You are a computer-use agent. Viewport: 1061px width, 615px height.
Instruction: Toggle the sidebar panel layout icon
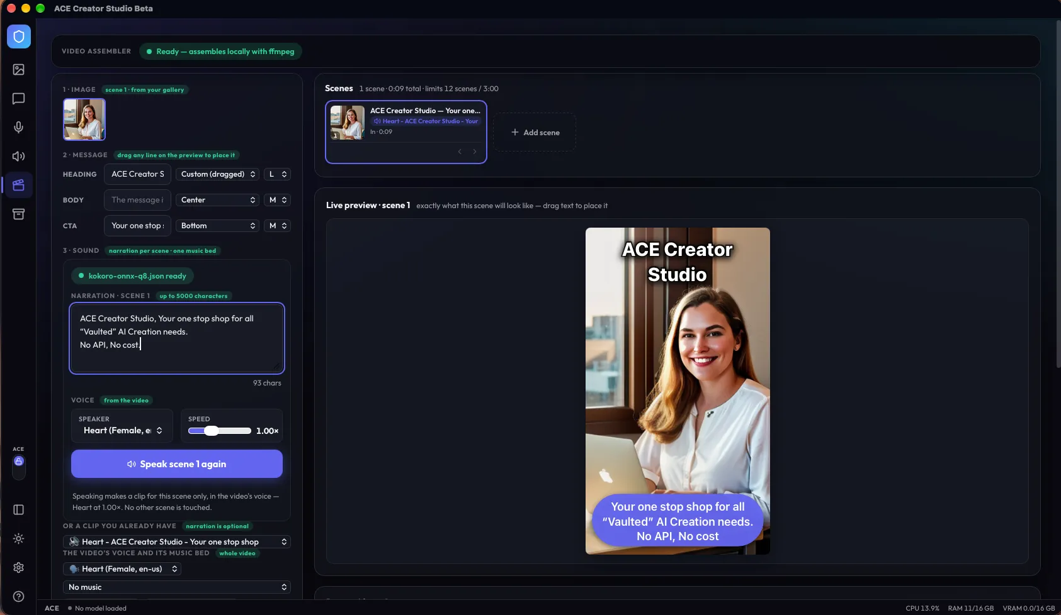point(19,510)
